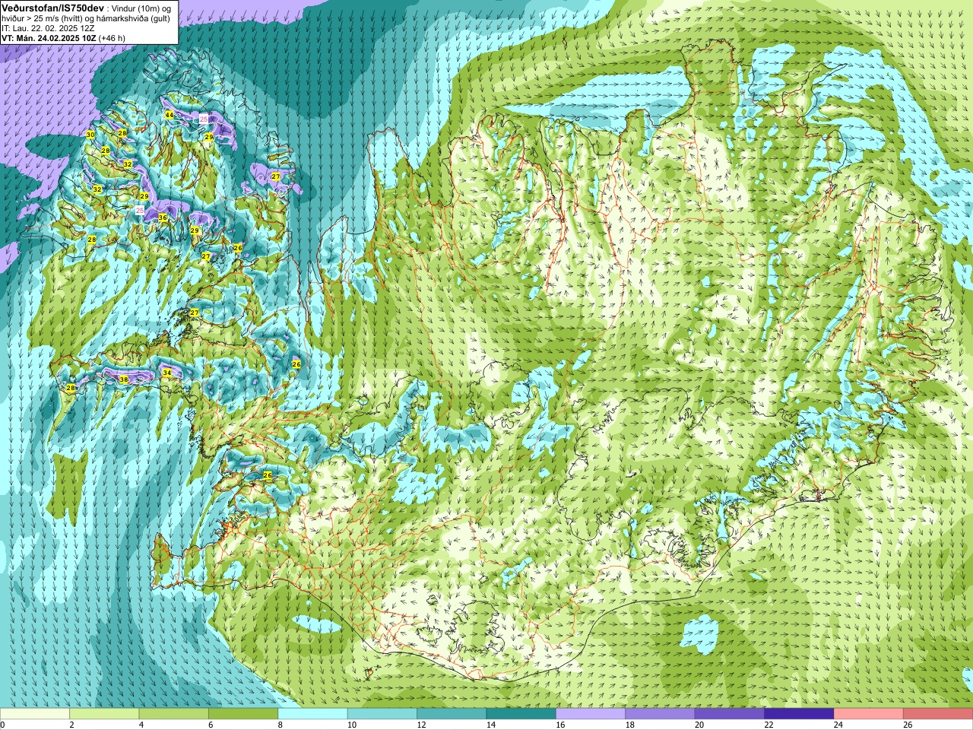Click the yellow gust marker reading 44
Screen dimensions: 973x730
170,115
